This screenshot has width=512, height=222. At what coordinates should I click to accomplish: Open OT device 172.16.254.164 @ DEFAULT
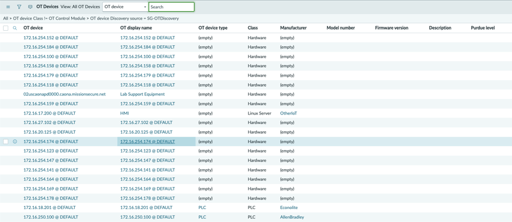[x=50, y=179]
